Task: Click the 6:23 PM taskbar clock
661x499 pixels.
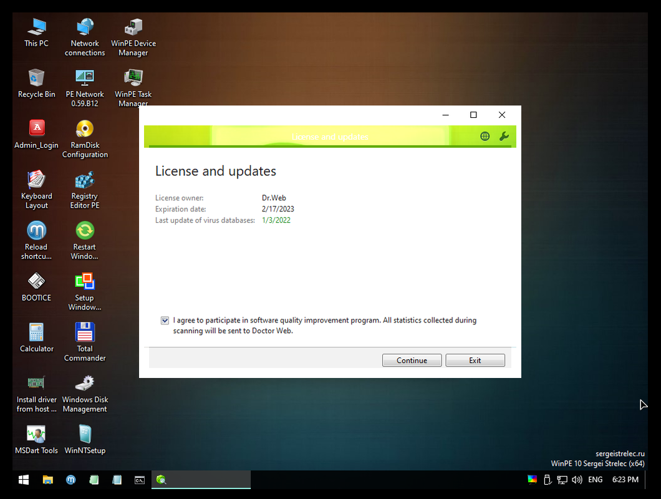Action: tap(625, 480)
